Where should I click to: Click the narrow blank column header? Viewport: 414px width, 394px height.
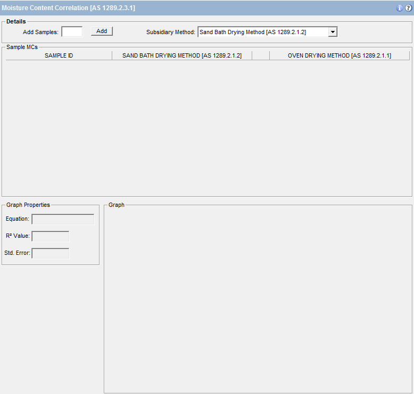[261, 55]
